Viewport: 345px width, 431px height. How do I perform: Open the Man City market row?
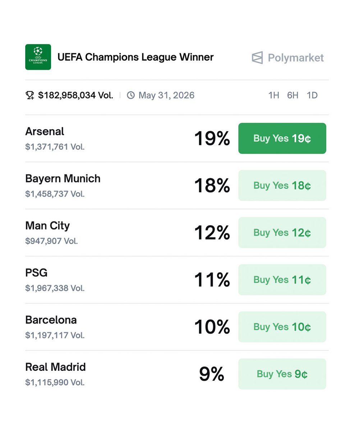coord(47,226)
